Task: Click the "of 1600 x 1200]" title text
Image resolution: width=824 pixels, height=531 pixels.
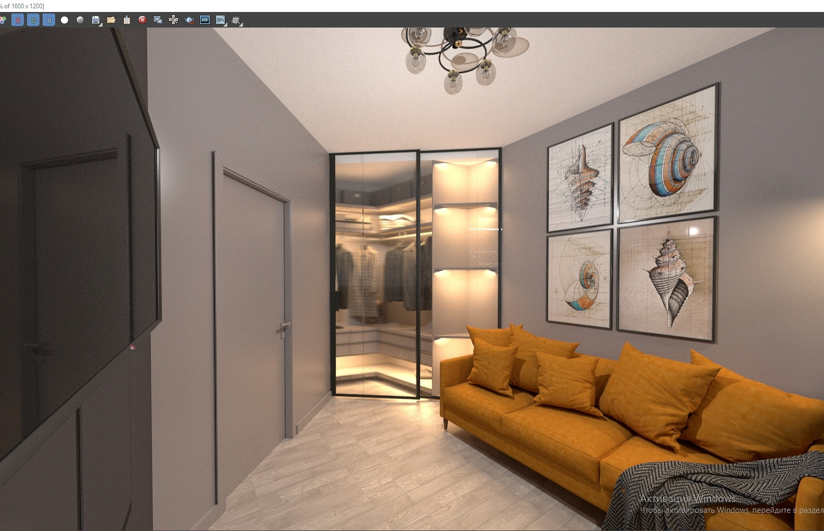Action: tap(24, 6)
